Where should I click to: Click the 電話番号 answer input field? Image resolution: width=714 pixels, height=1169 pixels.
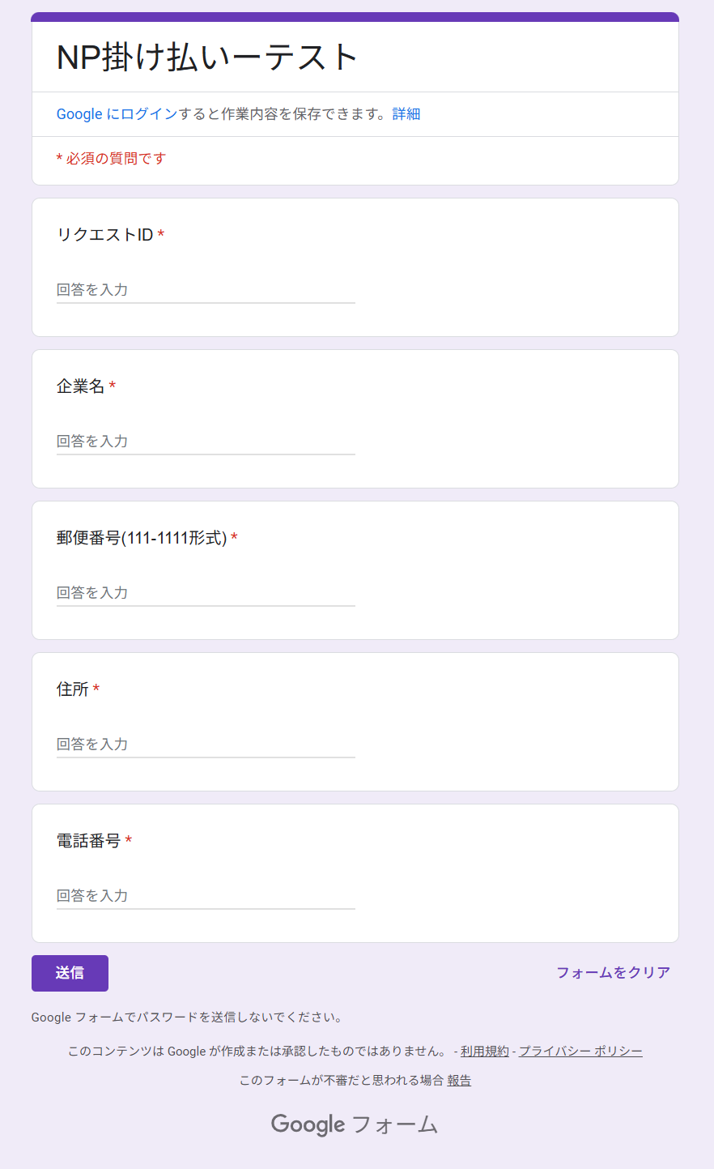point(206,896)
